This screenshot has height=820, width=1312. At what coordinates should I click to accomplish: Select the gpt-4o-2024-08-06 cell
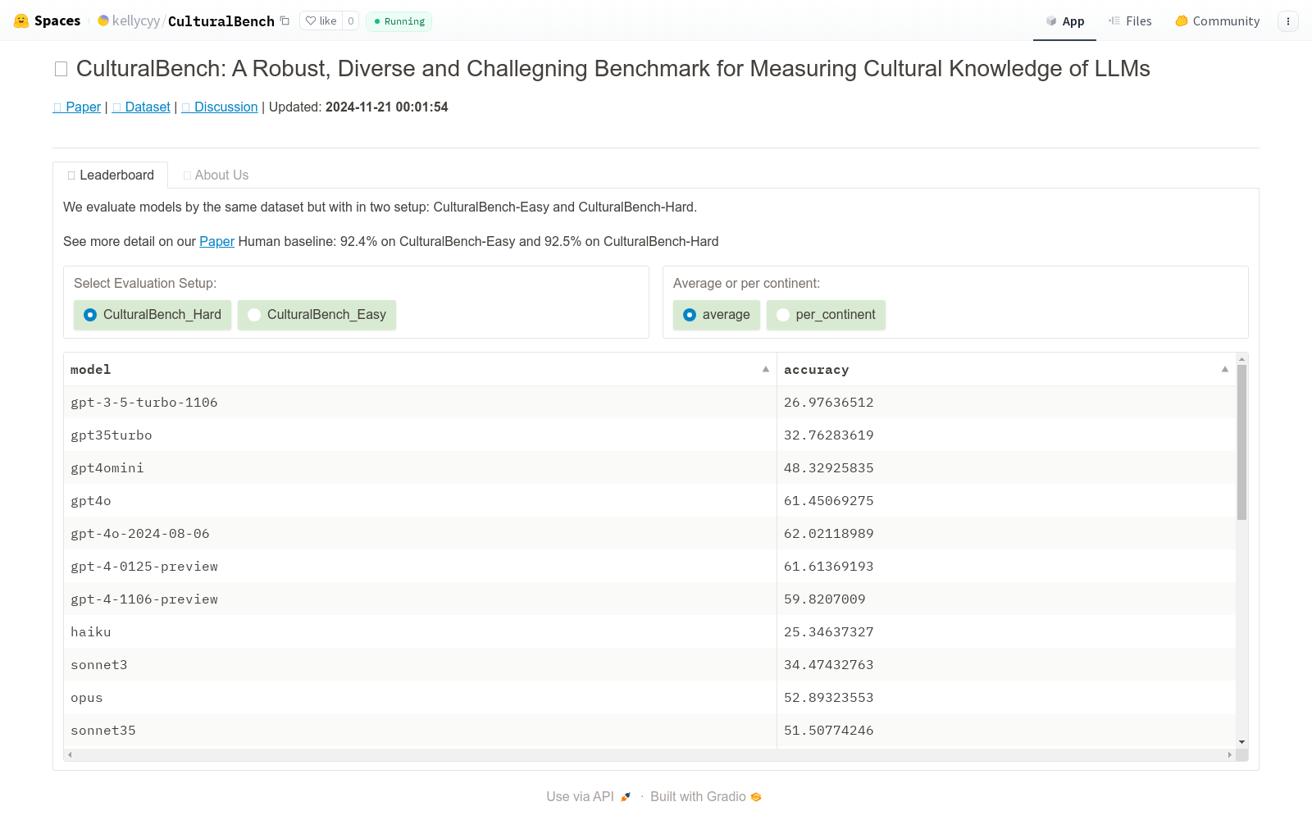click(420, 534)
